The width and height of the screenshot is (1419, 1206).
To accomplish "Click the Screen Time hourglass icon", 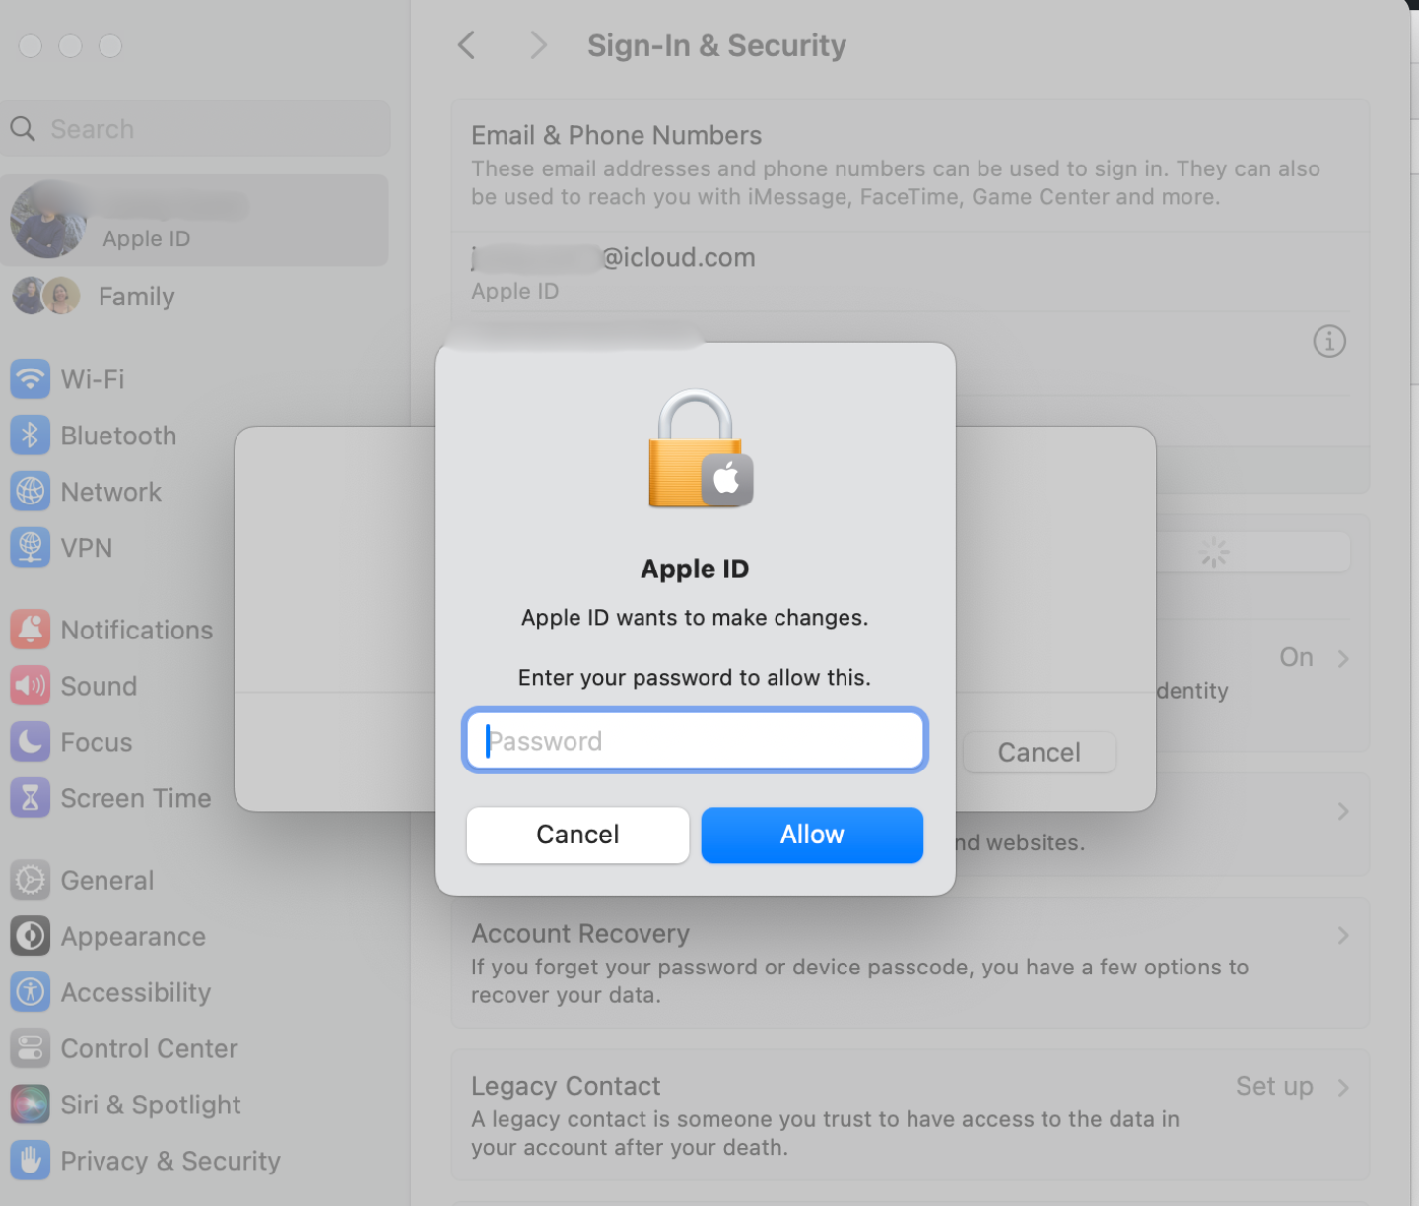I will pos(31,798).
